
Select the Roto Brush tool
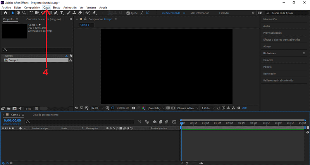(x=87, y=13)
